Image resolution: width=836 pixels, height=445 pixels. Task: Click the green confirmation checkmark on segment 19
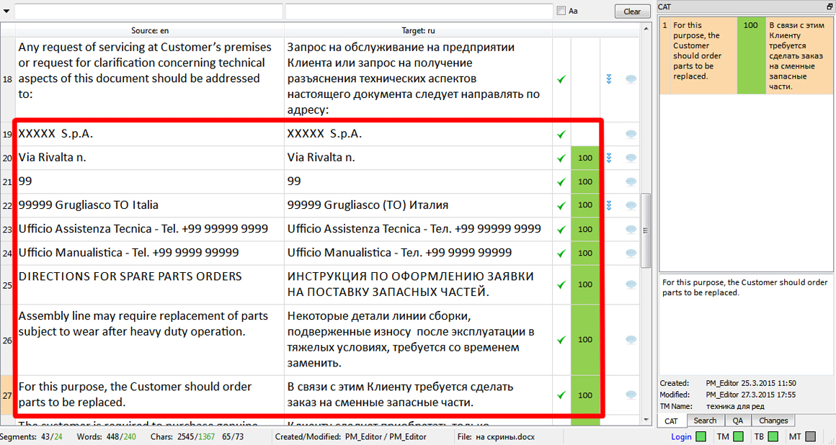pyautogui.click(x=561, y=135)
